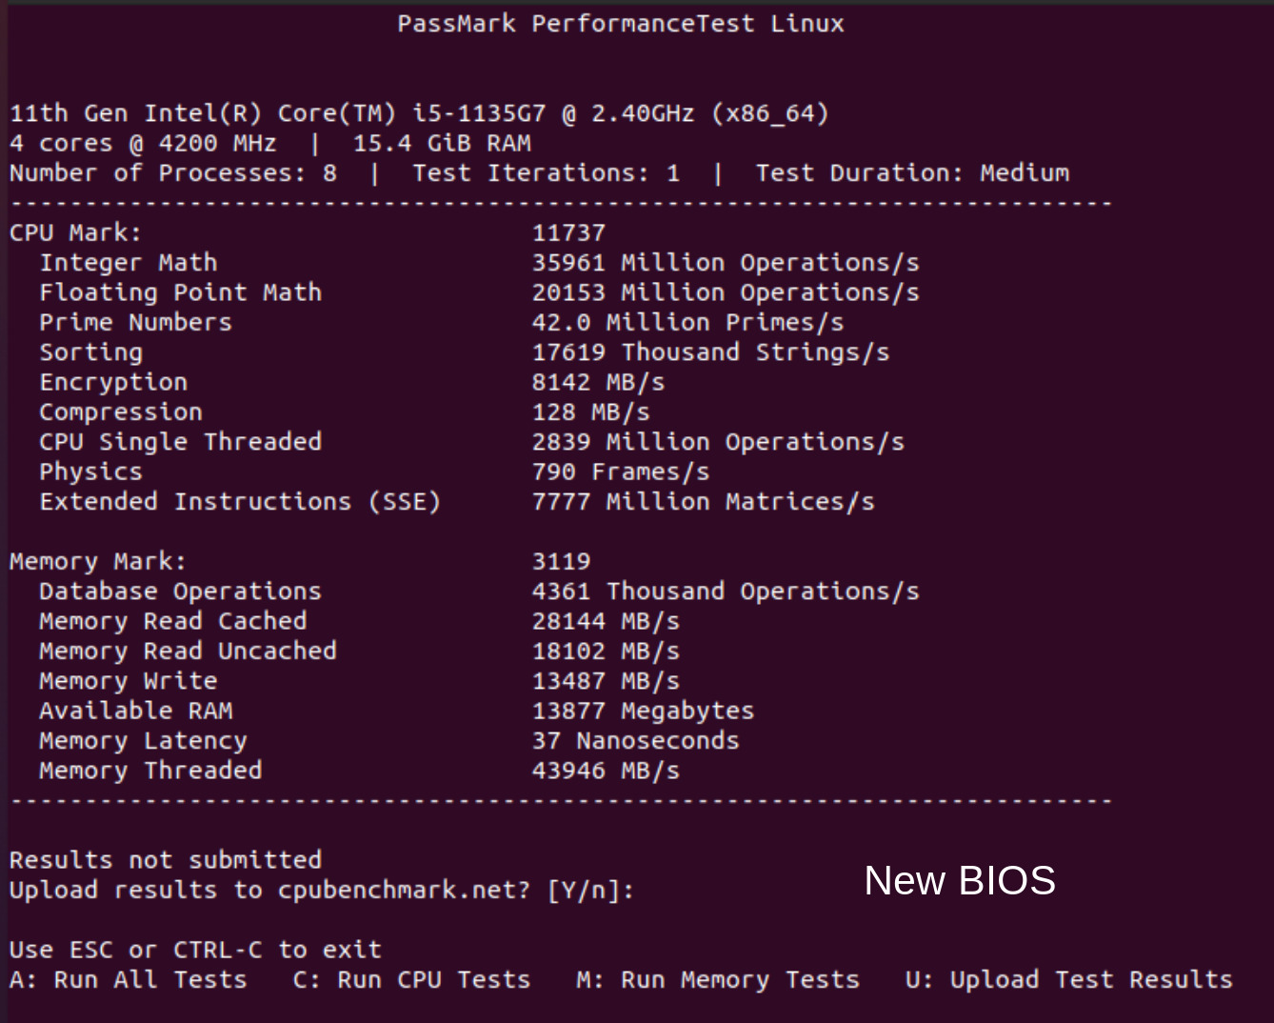Click the Sorting row label

tap(90, 352)
